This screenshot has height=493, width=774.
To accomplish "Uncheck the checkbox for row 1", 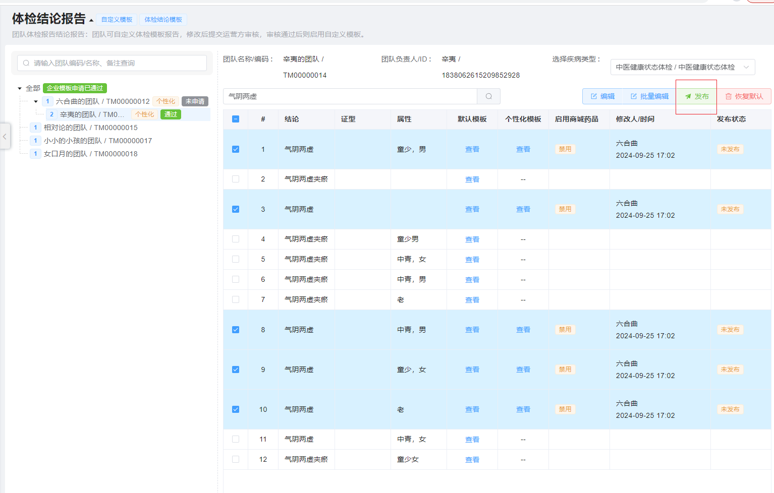I will coord(236,149).
